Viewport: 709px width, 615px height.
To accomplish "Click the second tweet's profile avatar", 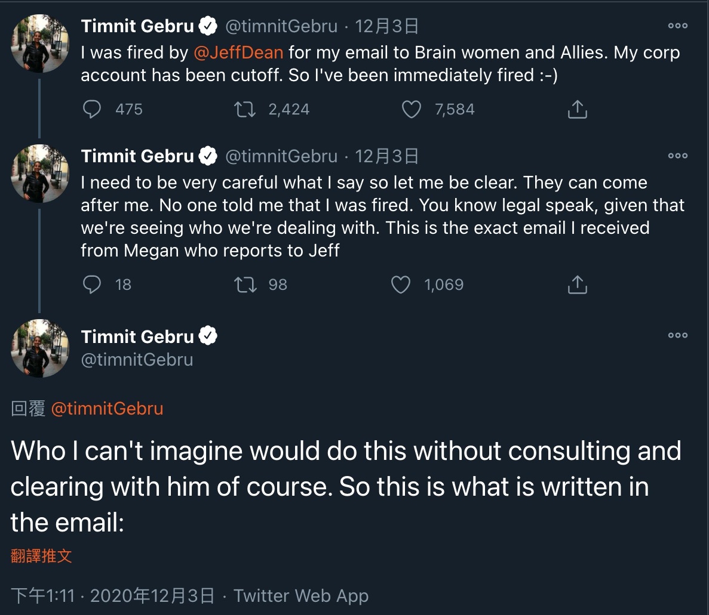I will (x=41, y=174).
